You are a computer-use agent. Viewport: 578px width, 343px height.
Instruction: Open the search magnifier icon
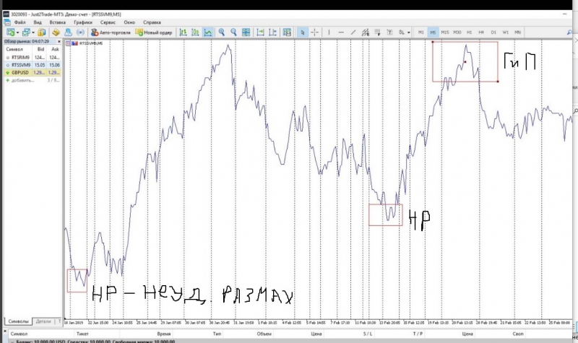click(x=569, y=32)
